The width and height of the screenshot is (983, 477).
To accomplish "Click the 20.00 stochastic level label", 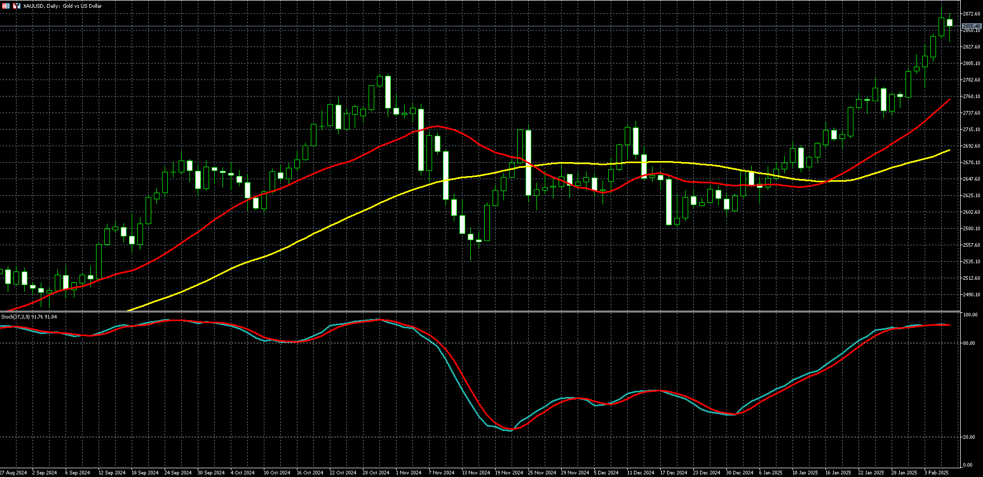I will [969, 437].
